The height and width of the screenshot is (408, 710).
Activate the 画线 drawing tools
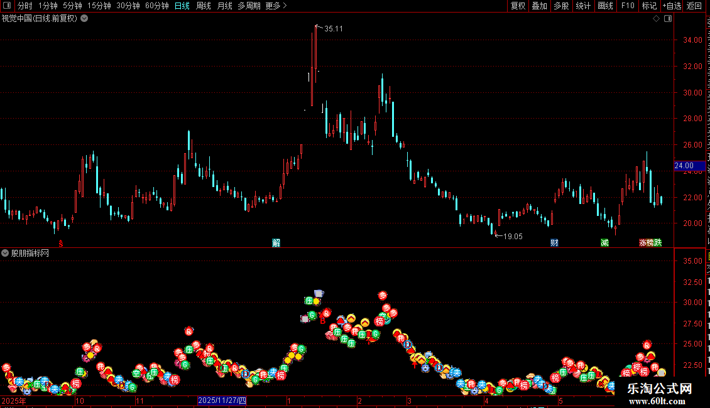(x=606, y=6)
